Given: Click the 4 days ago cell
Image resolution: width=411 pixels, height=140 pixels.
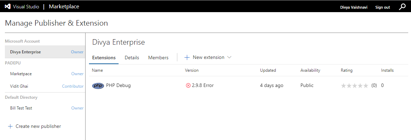Looking at the screenshot, I should tap(272, 85).
